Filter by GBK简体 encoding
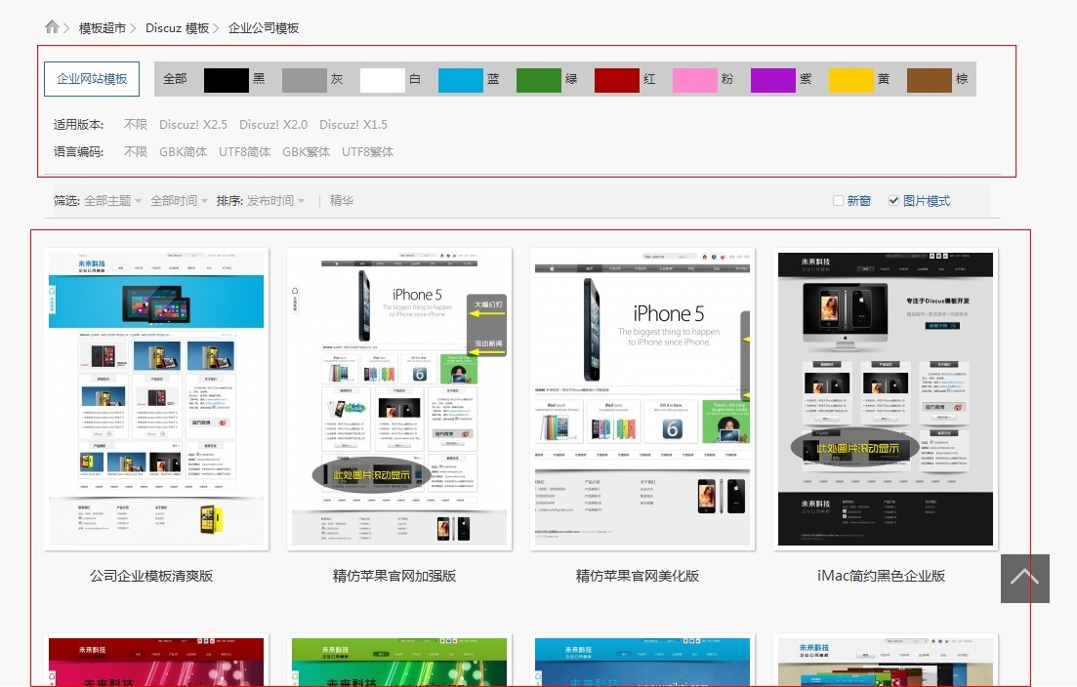The height and width of the screenshot is (687, 1077). coord(183,151)
